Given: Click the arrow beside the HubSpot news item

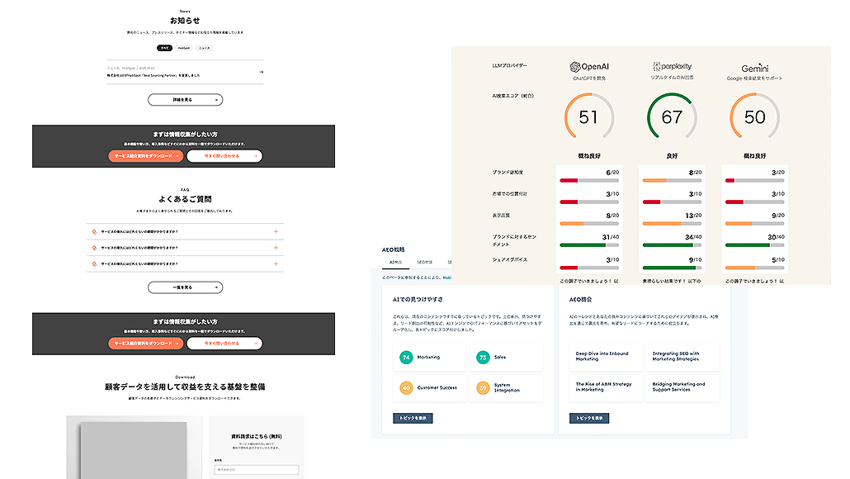Looking at the screenshot, I should pos(261,72).
